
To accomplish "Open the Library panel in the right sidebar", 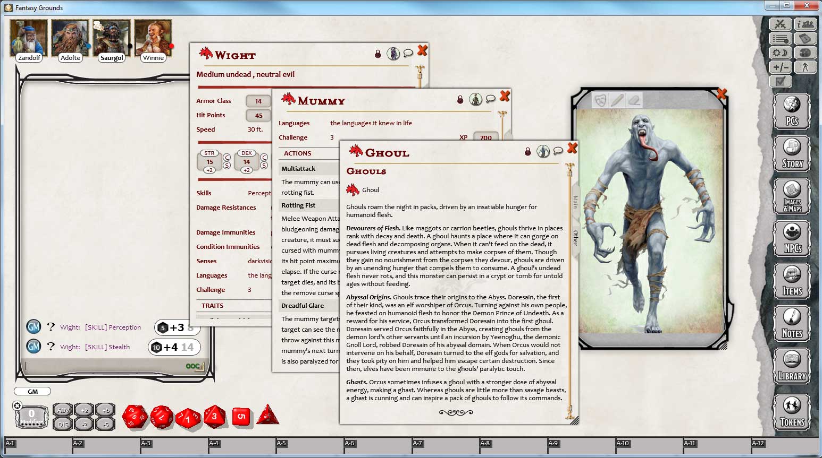I will [792, 366].
